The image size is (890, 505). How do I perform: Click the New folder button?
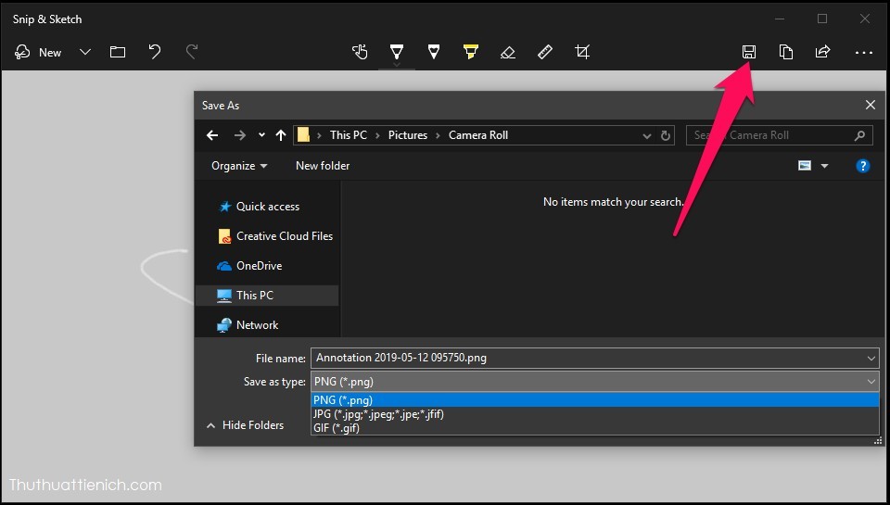tap(323, 166)
